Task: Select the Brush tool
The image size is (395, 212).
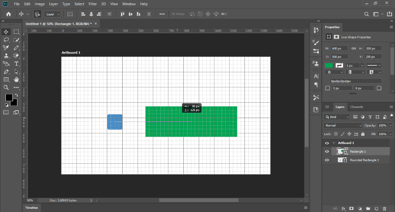Action: click(x=16, y=48)
